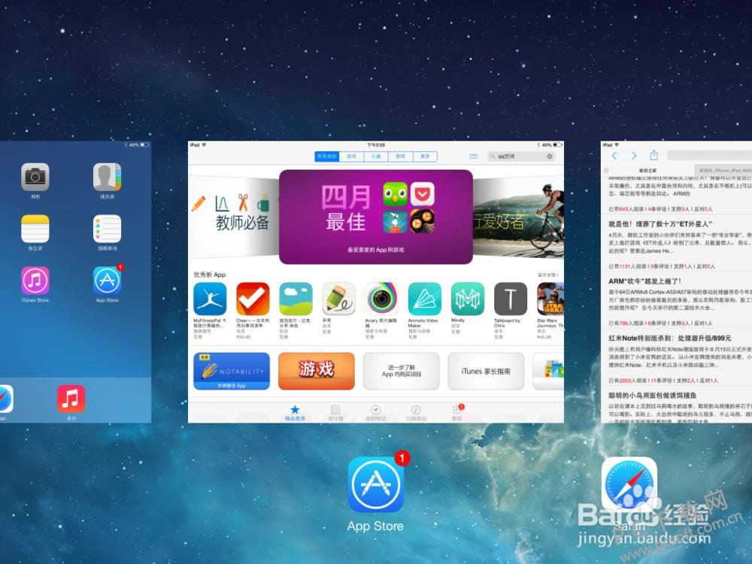Open the Reminders app icon
The height and width of the screenshot is (564, 752).
pos(107,229)
